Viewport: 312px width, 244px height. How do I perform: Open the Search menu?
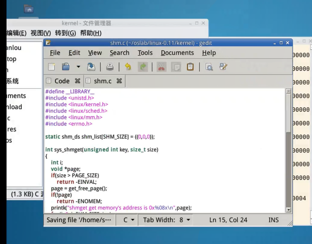[119, 53]
